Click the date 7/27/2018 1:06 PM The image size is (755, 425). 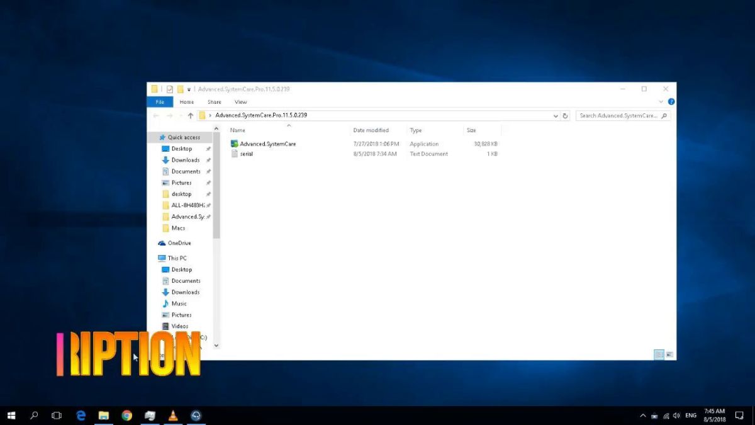pyautogui.click(x=376, y=144)
